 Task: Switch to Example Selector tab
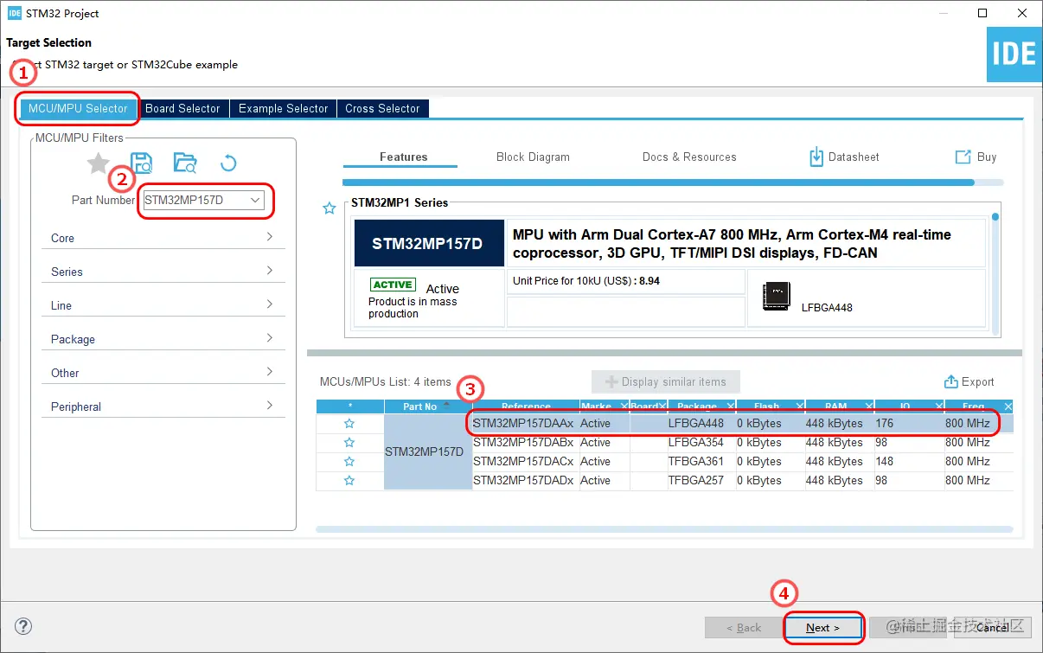point(283,108)
